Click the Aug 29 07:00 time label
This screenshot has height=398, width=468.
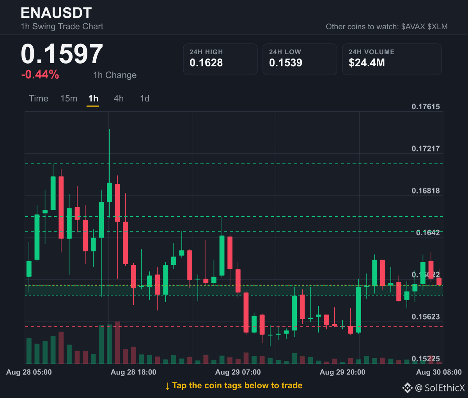click(238, 372)
